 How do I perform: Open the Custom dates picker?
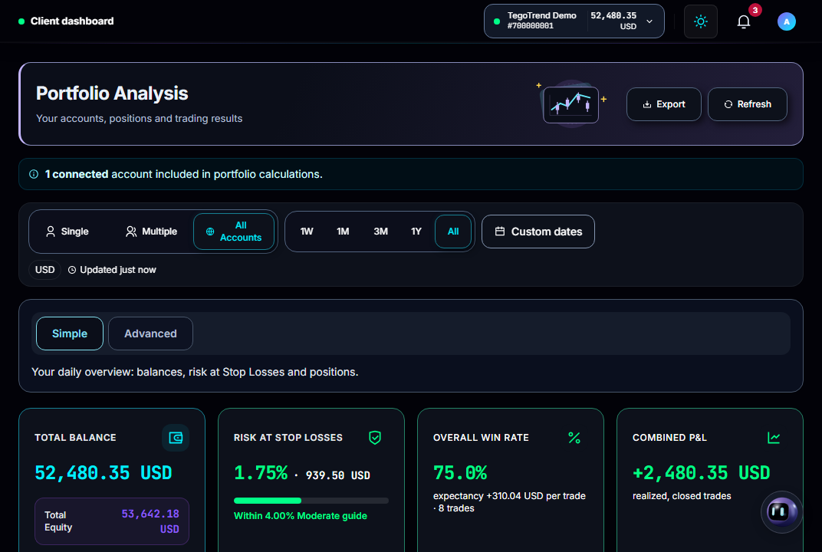(x=538, y=232)
